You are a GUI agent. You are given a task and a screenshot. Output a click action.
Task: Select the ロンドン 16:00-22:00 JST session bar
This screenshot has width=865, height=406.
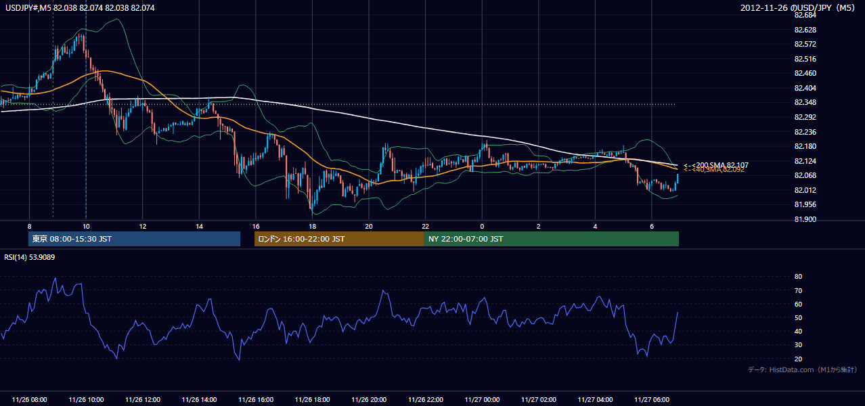[339, 239]
